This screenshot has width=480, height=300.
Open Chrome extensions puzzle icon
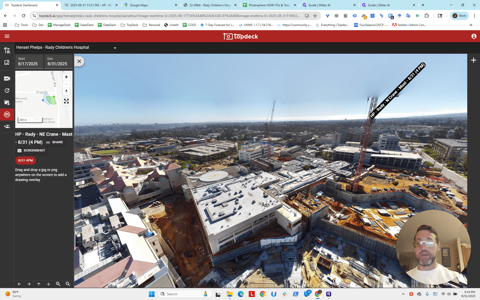427,16
